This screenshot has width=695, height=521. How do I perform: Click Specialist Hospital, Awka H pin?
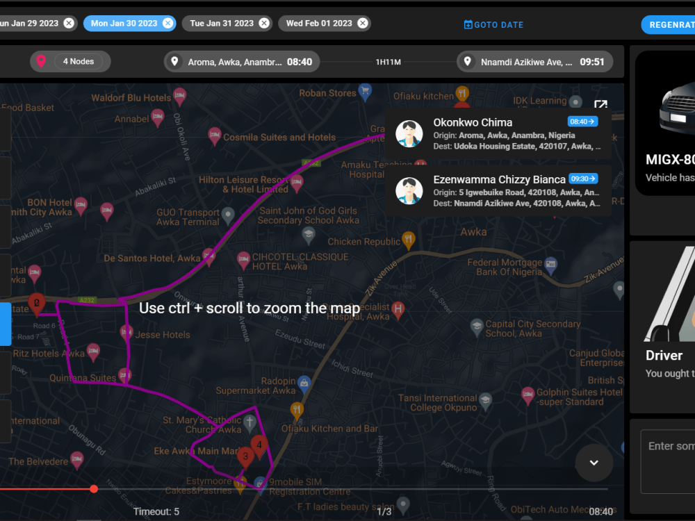click(x=398, y=310)
